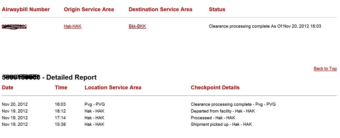Open the redacted airwaybill number link
Viewport: 340px width, 138px height.
(14, 26)
